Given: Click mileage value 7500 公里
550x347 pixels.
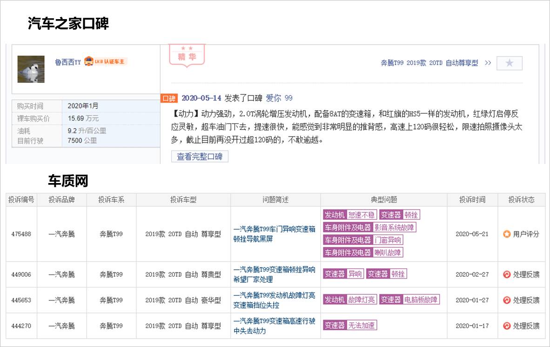Looking at the screenshot, I should pos(82,141).
